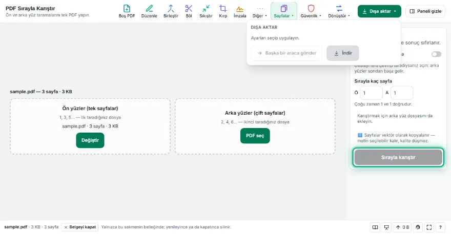Click the Arka yüzler (çift sayfalar) heading

[x=255, y=113]
